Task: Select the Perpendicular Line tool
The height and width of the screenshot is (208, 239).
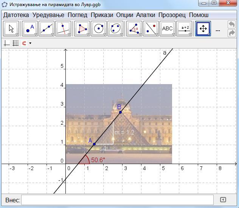Action: pos(63,29)
